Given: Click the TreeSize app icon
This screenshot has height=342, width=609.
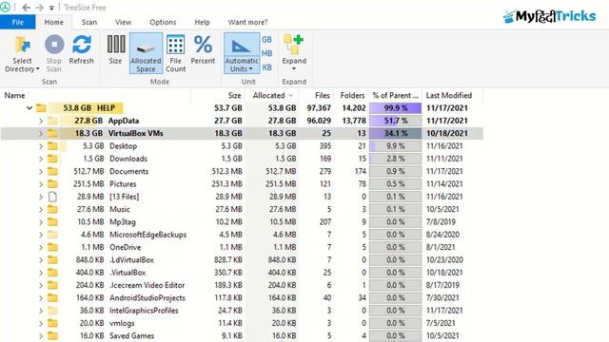Looking at the screenshot, I should click(x=5, y=8).
